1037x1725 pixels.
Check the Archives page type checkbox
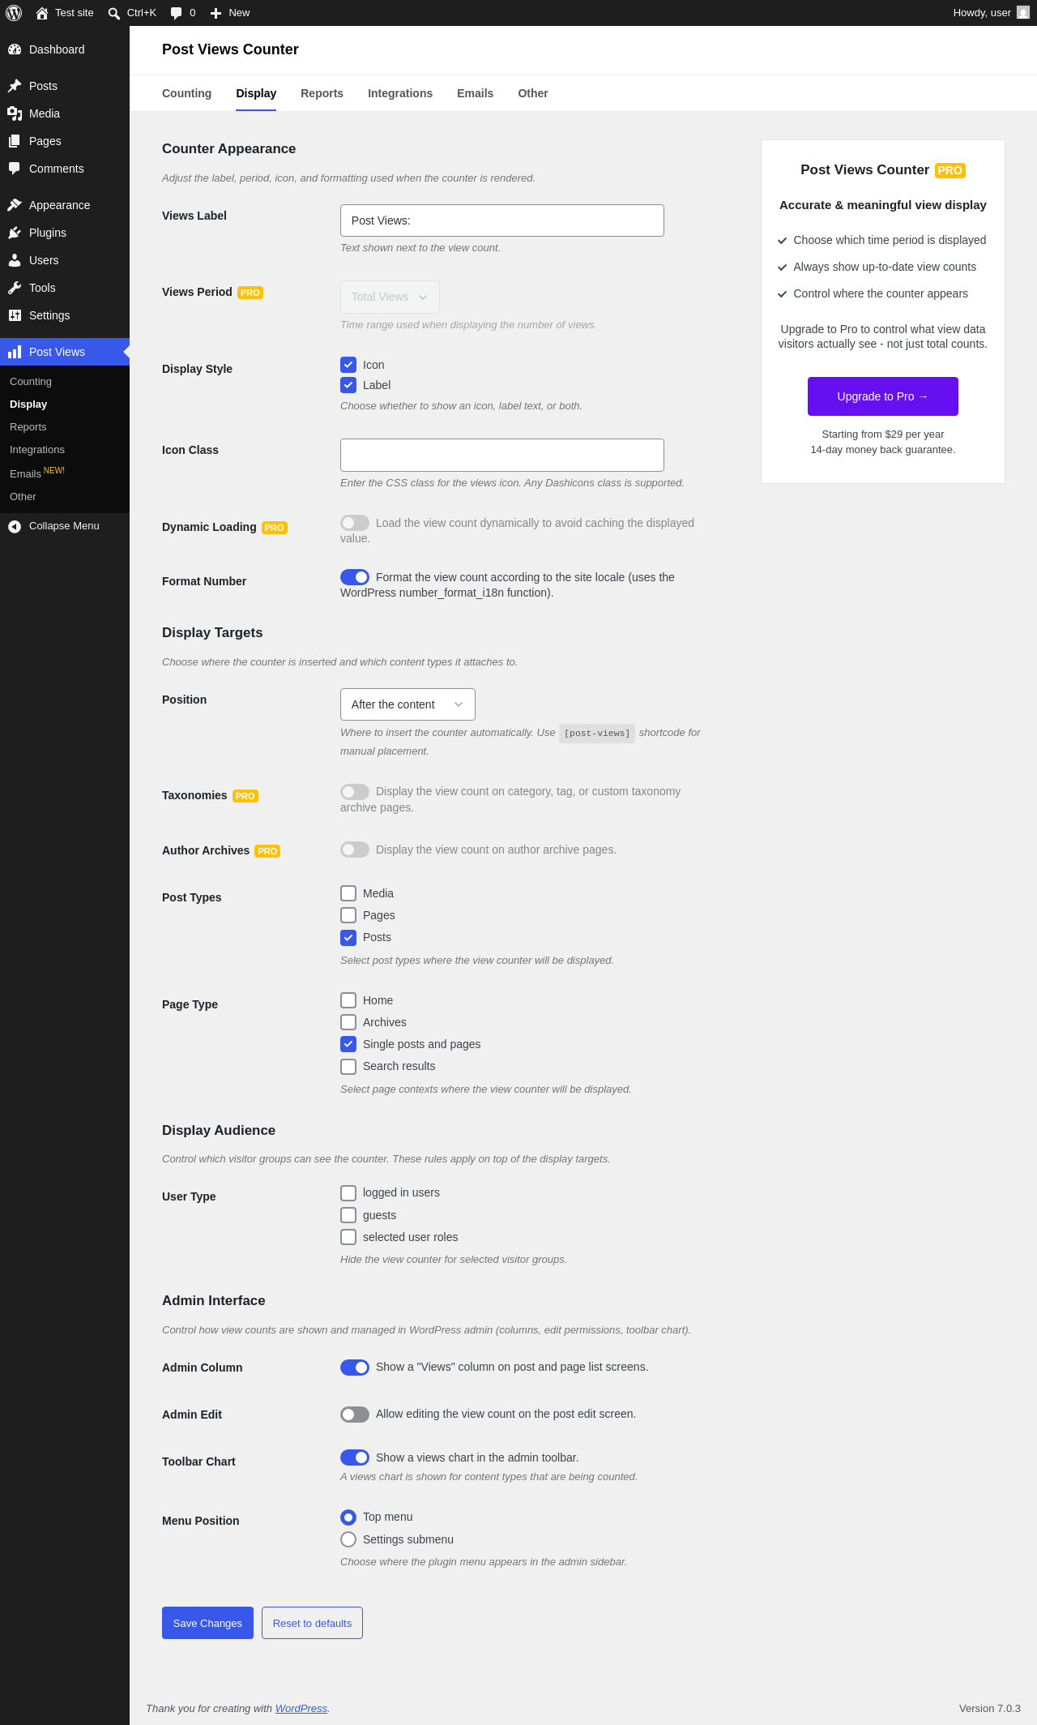(348, 1022)
